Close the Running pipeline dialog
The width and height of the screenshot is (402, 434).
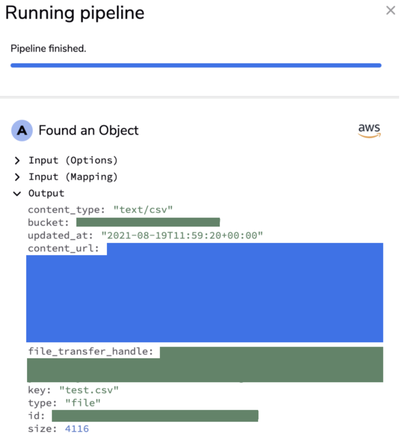click(390, 11)
